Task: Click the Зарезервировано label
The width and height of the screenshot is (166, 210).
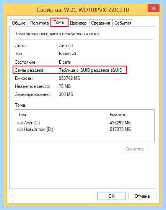Action: click(33, 94)
